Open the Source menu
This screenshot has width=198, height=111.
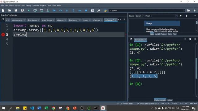[18, 6]
